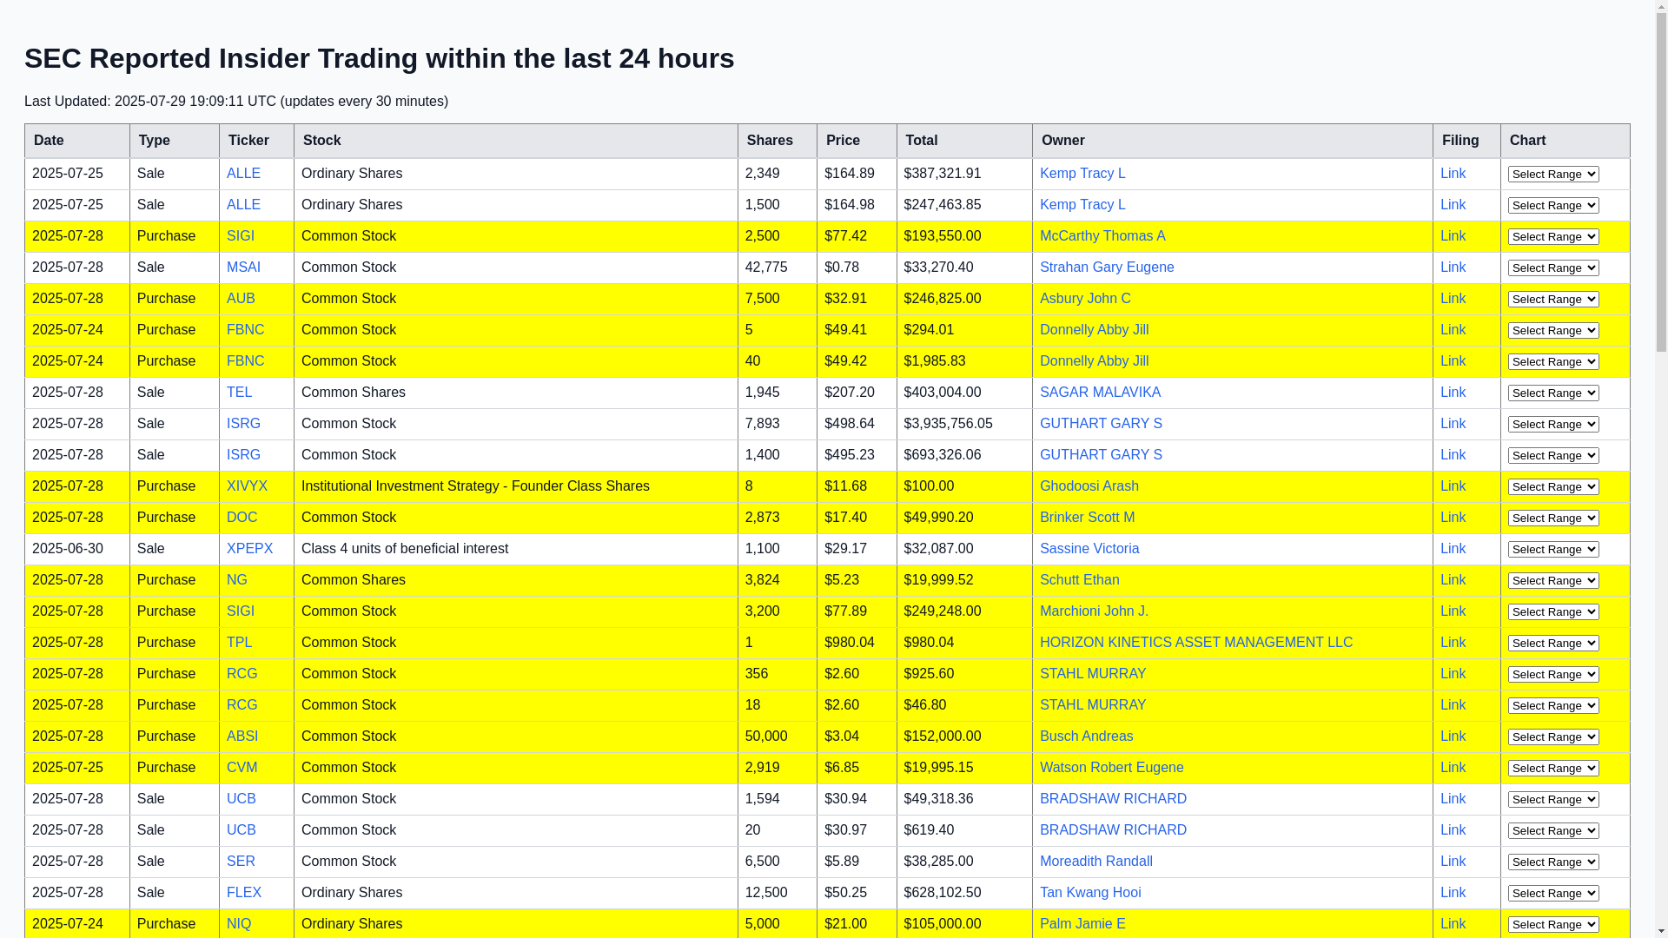Sort by the Shares column header
The image size is (1668, 938).
[778, 141]
